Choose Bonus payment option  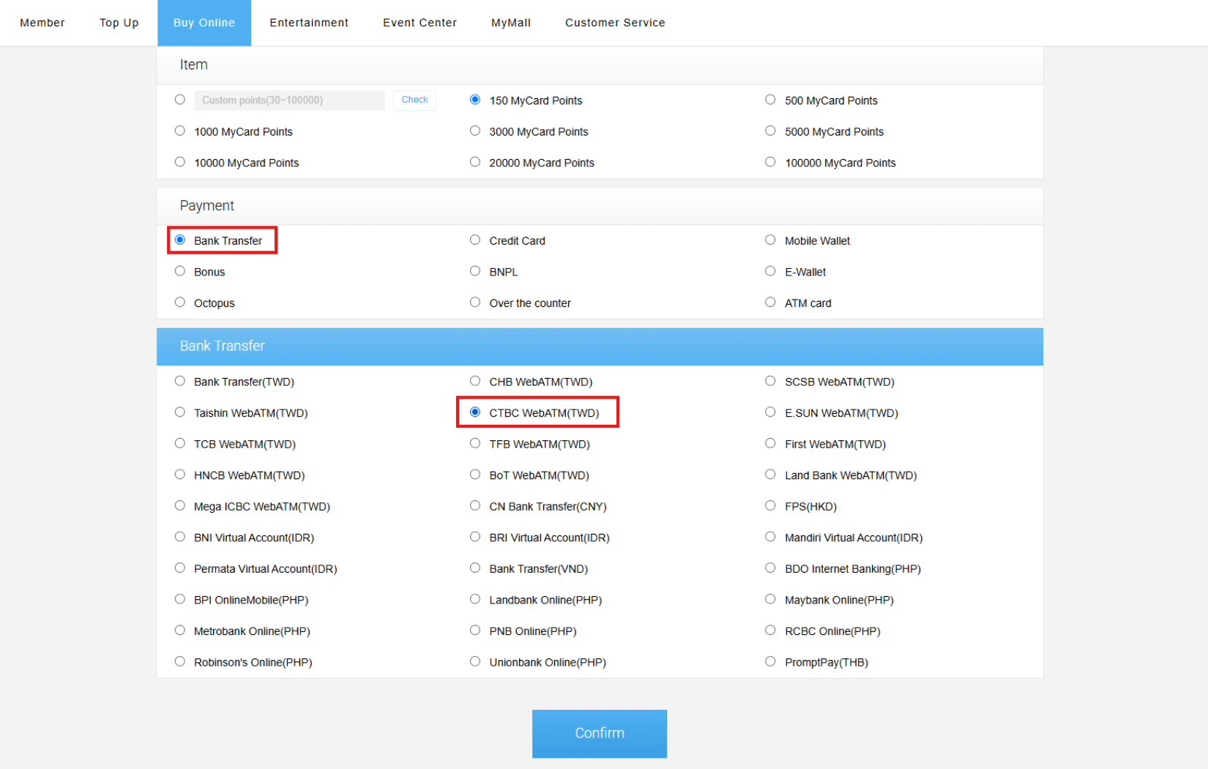tap(180, 271)
